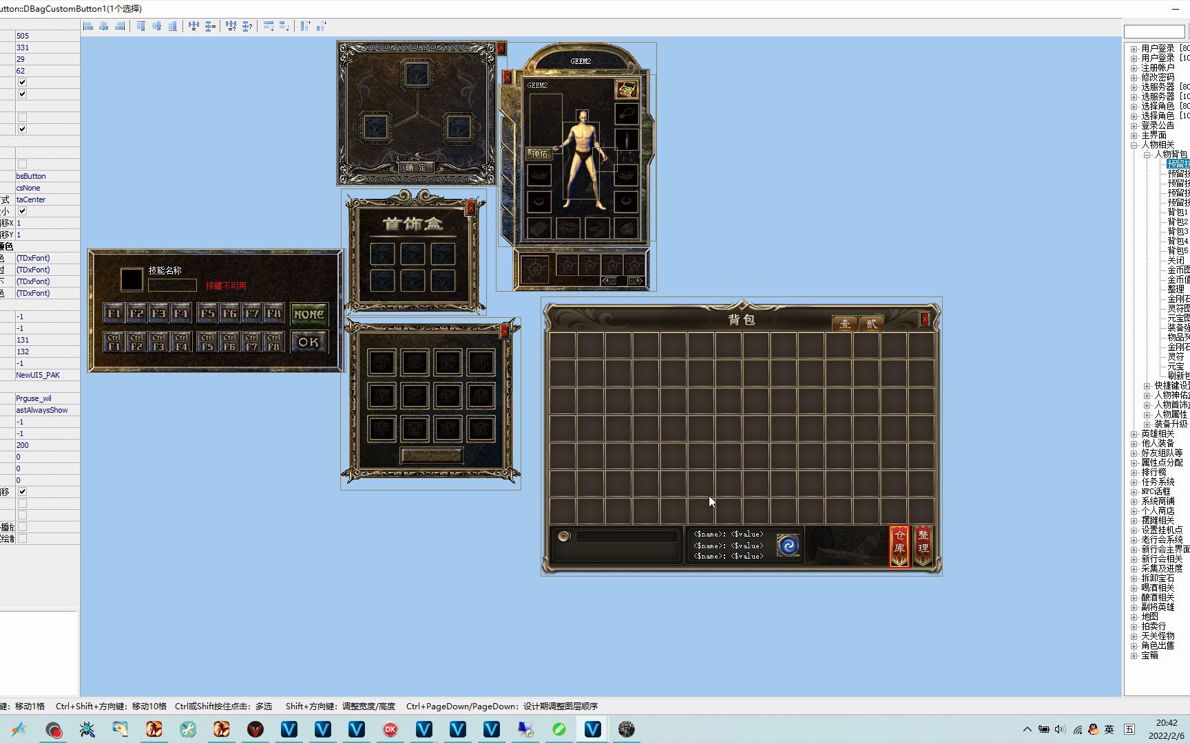Click the search field above the control tree
The height and width of the screenshot is (743, 1190).
click(x=1154, y=32)
